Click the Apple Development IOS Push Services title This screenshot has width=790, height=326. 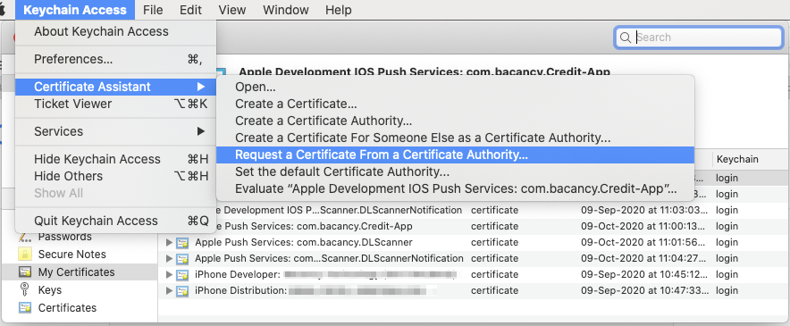(424, 72)
